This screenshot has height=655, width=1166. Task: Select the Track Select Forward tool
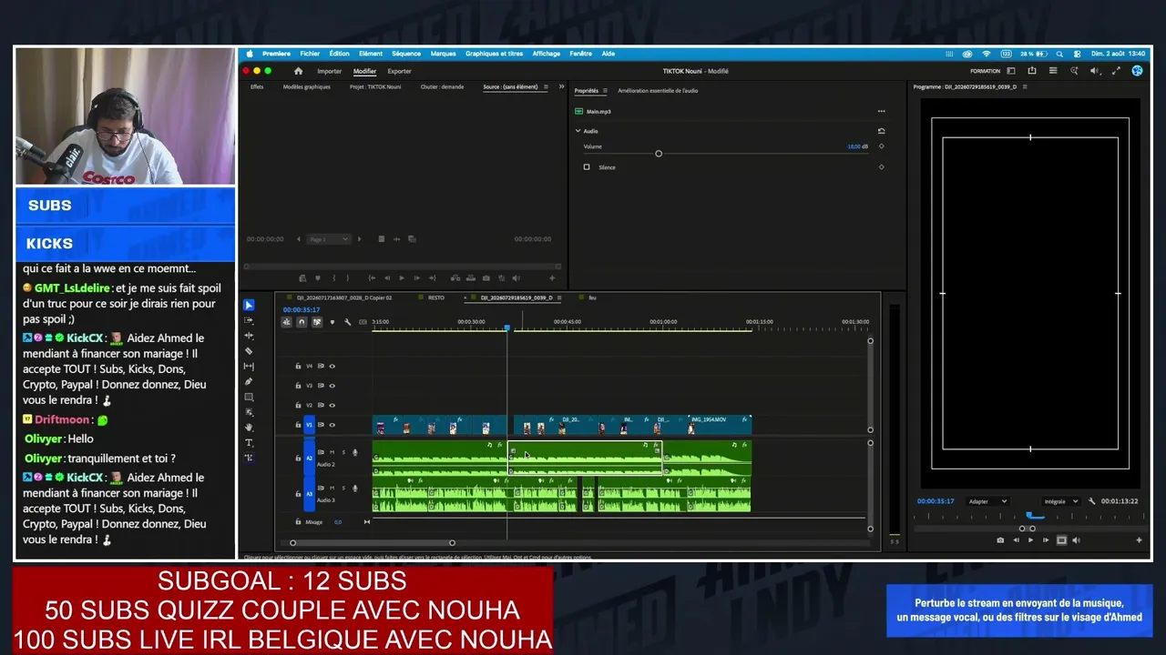249,320
